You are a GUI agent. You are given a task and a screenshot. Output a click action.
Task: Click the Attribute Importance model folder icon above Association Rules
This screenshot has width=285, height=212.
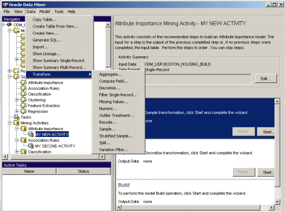click(24, 83)
